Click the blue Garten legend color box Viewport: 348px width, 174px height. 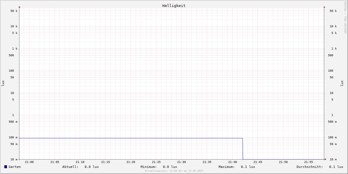tap(6, 167)
